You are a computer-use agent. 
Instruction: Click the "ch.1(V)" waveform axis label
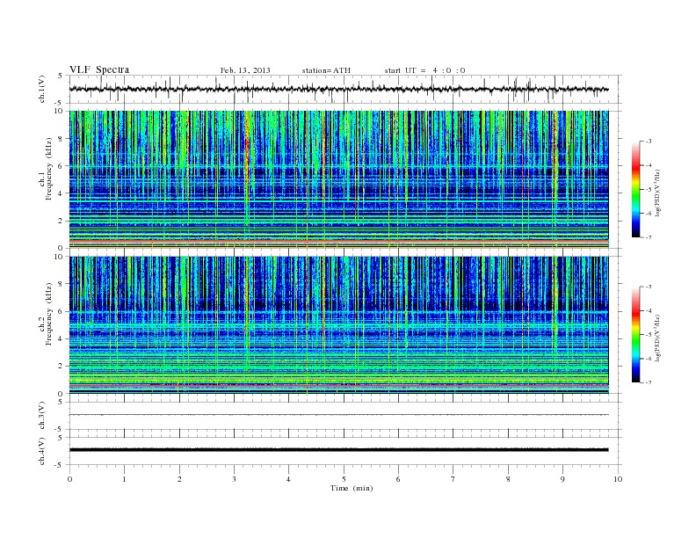42,89
